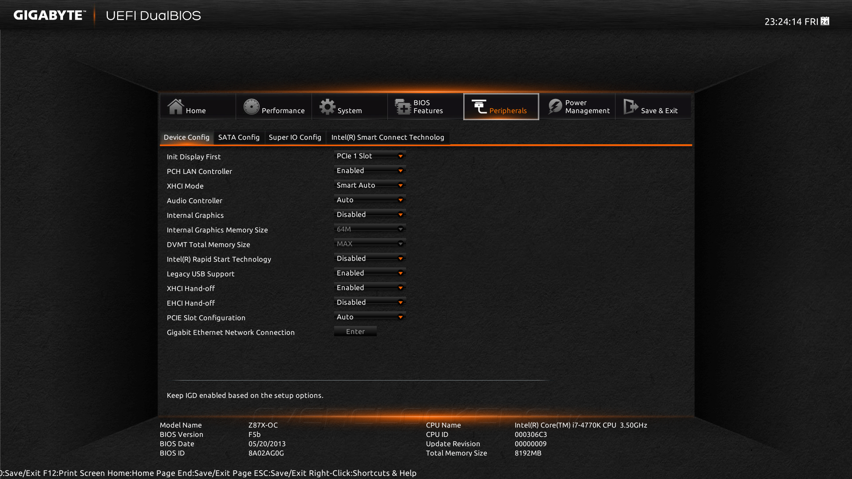Click the Save & Exit door icon
The height and width of the screenshot is (479, 852).
630,106
